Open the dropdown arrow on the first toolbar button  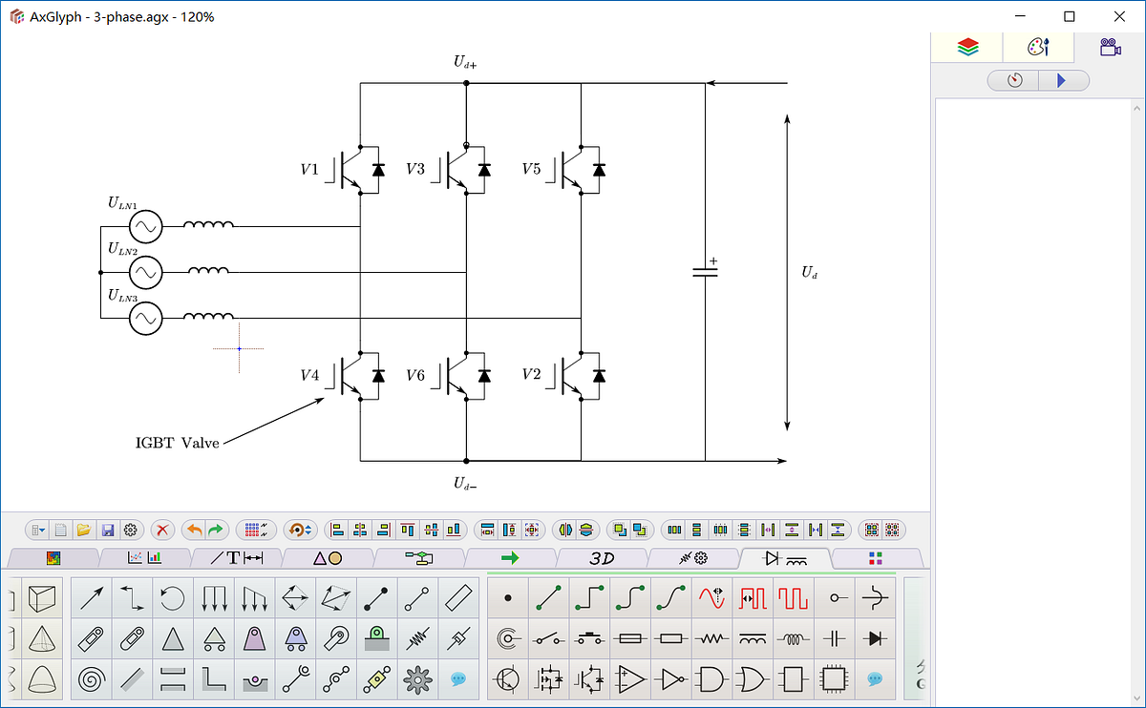[x=43, y=530]
